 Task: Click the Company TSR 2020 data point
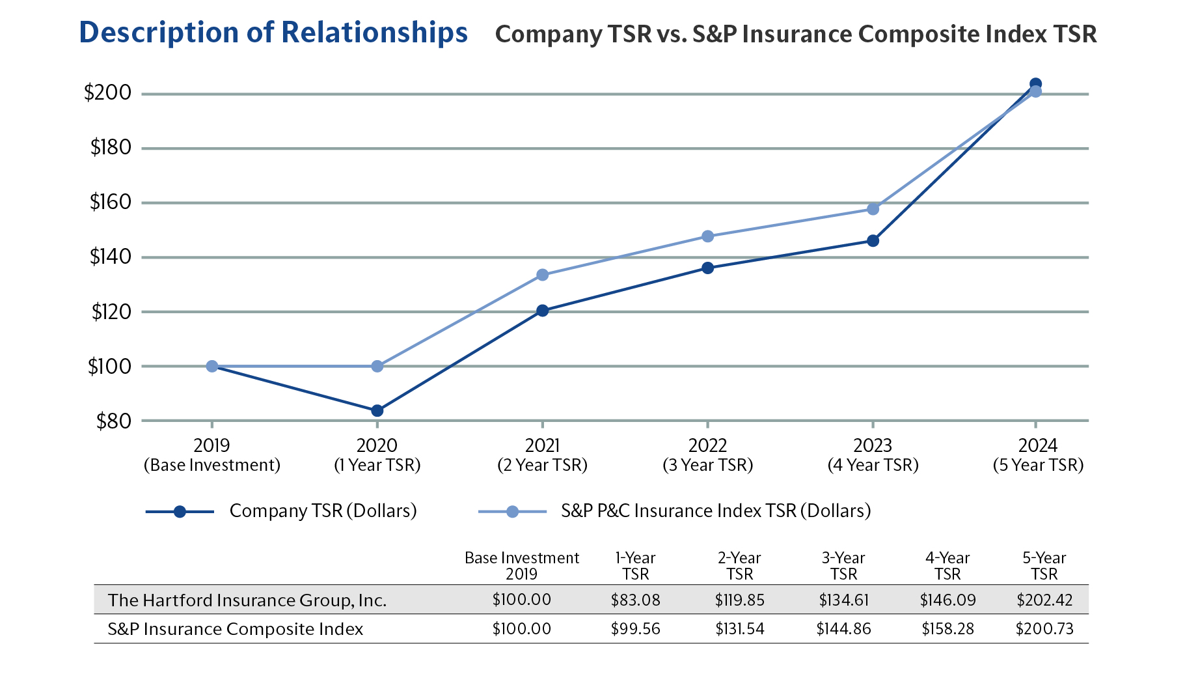click(377, 411)
